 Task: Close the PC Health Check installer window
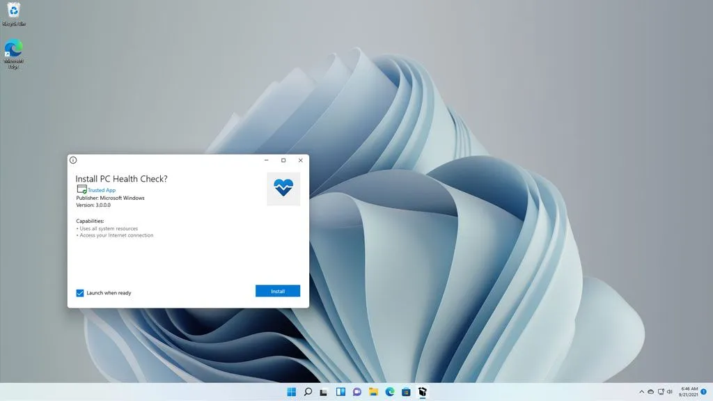click(x=300, y=160)
